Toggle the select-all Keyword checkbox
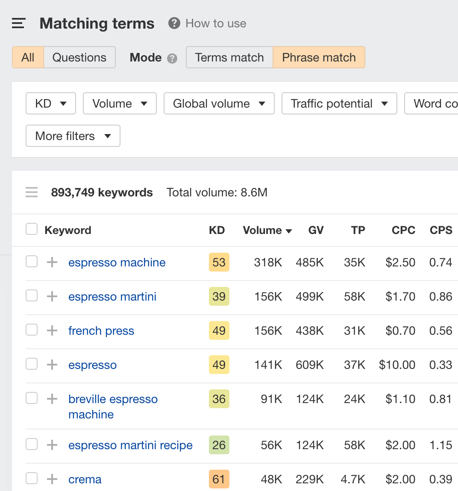Viewport: 458px width, 491px height. [x=32, y=229]
